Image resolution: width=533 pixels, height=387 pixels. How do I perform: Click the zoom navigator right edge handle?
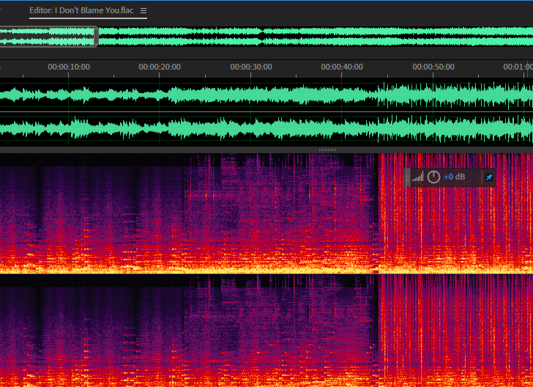(x=97, y=37)
